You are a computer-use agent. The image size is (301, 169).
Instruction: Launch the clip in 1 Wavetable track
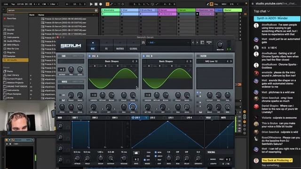(x=103, y=14)
